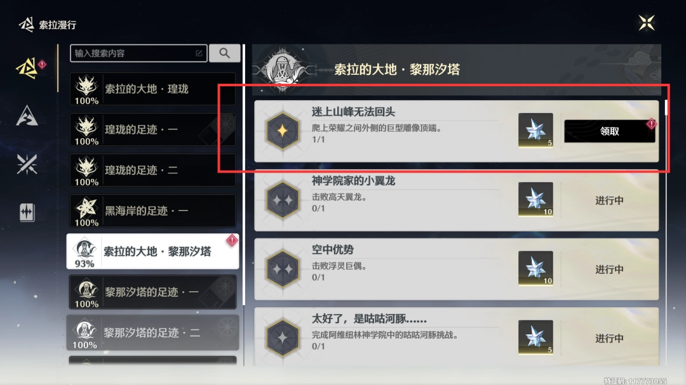Click the edit icon inside the search box

(x=199, y=53)
